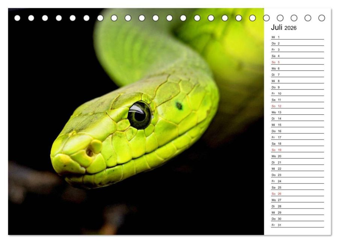
Task: Click the Fr 3 date line
Action: [x=297, y=49]
